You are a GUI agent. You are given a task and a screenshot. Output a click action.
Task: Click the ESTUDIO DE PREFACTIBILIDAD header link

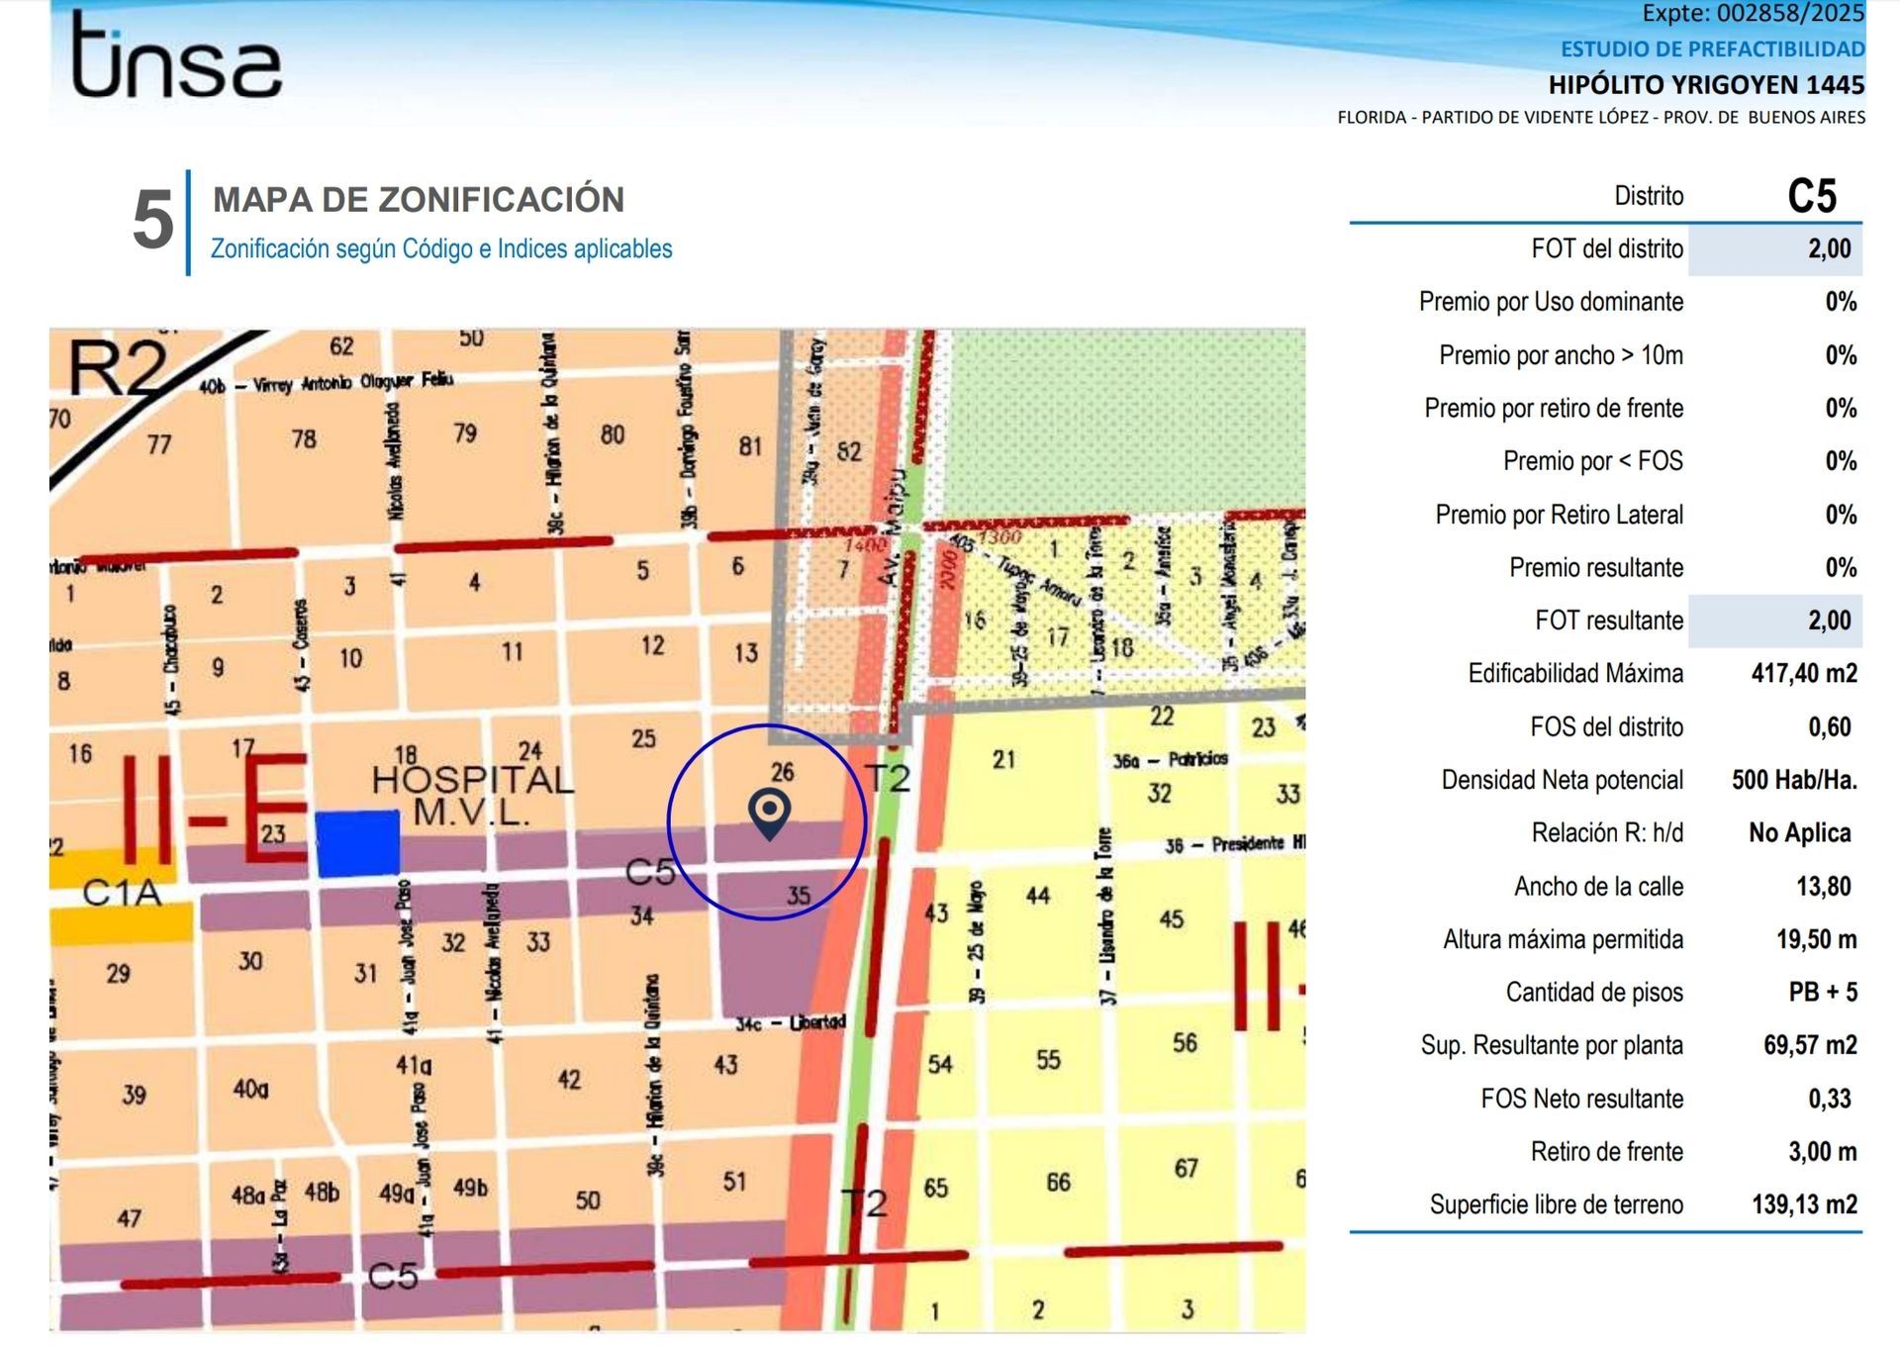point(1712,48)
